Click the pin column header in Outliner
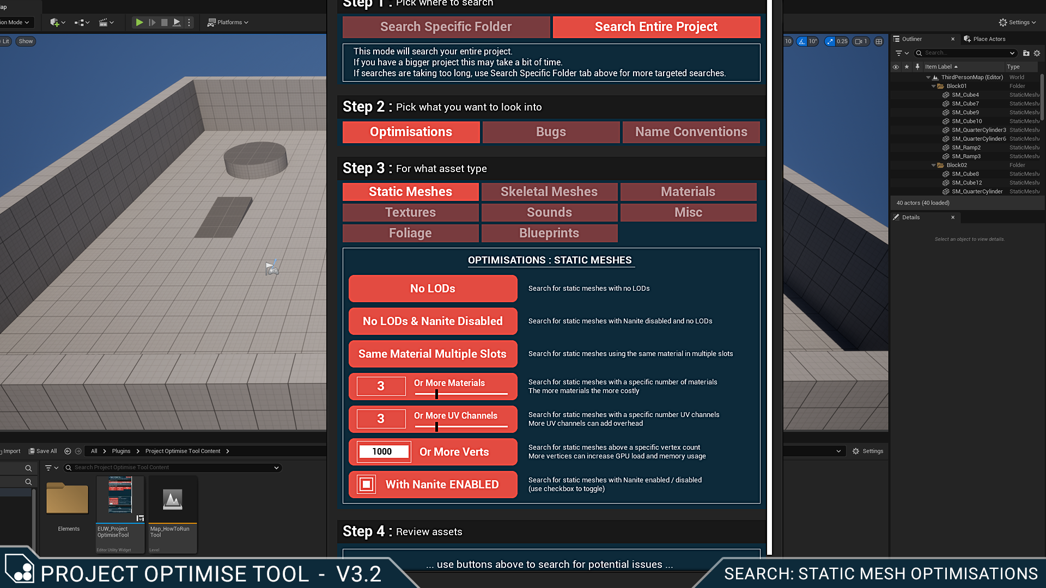The image size is (1046, 588). 917,67
